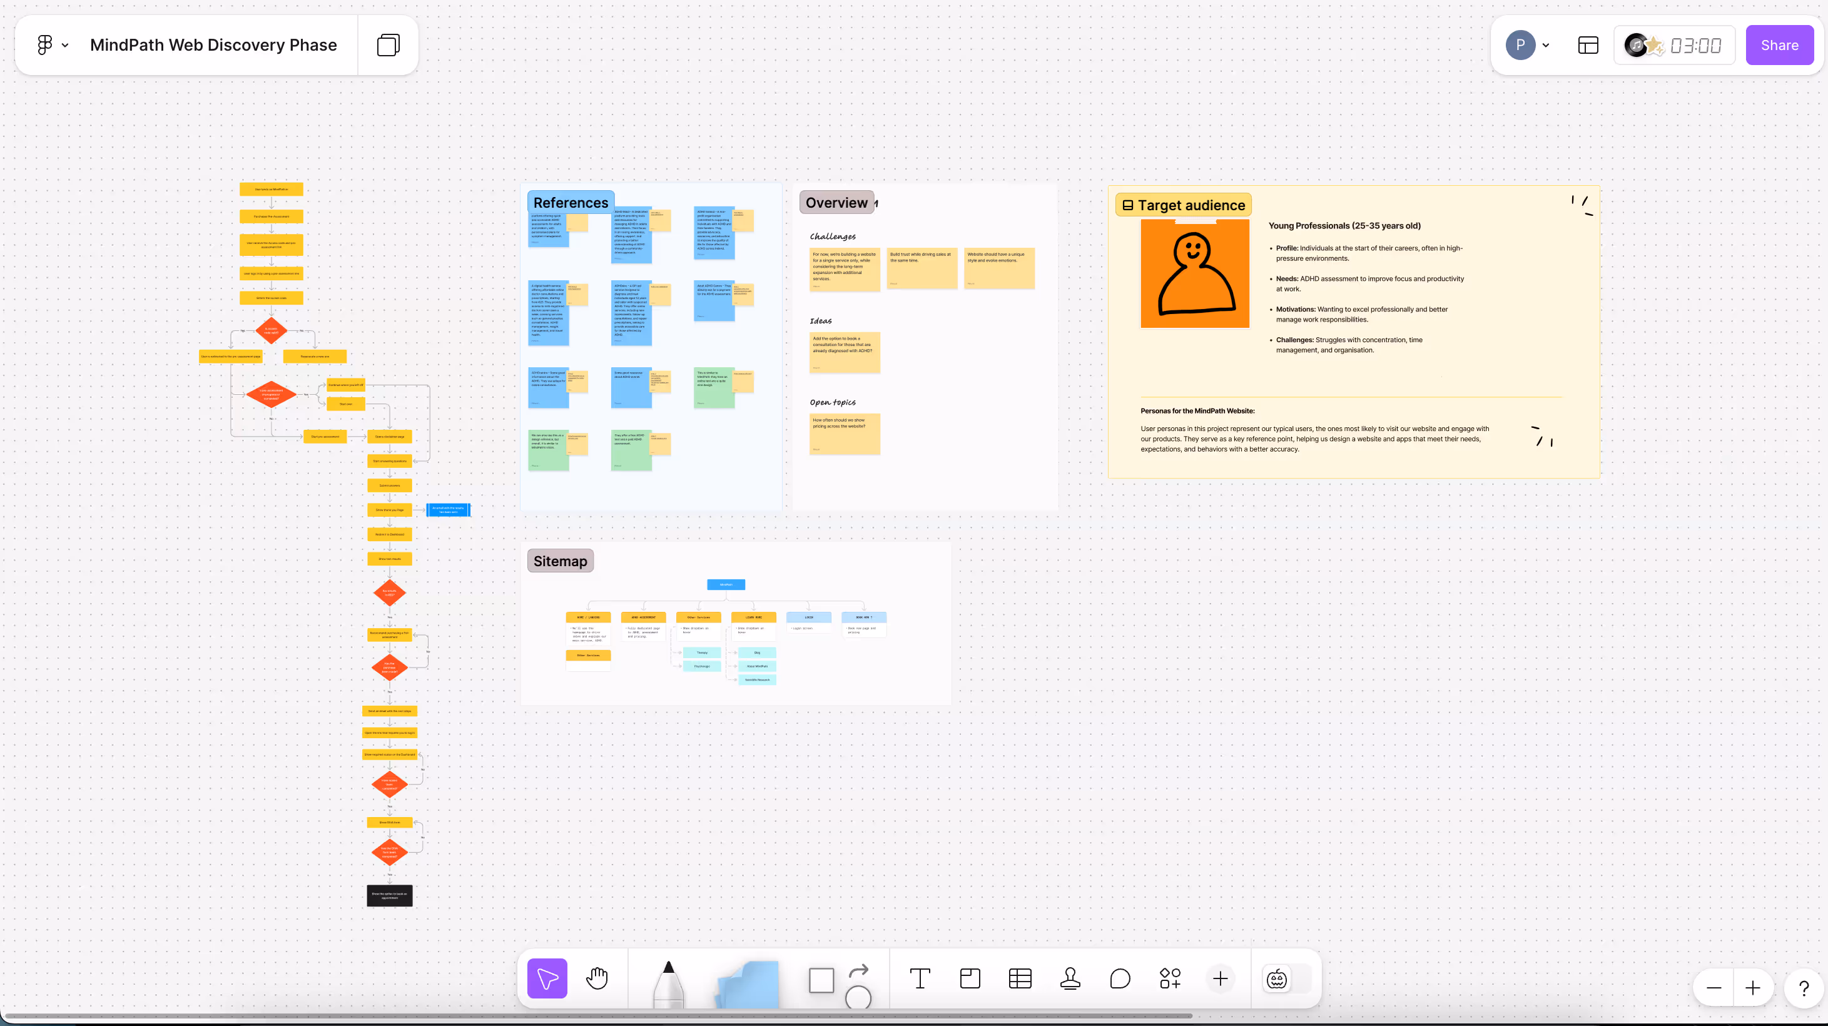This screenshot has width=1828, height=1026.
Task: Select the Comment tool
Action: click(x=1120, y=978)
